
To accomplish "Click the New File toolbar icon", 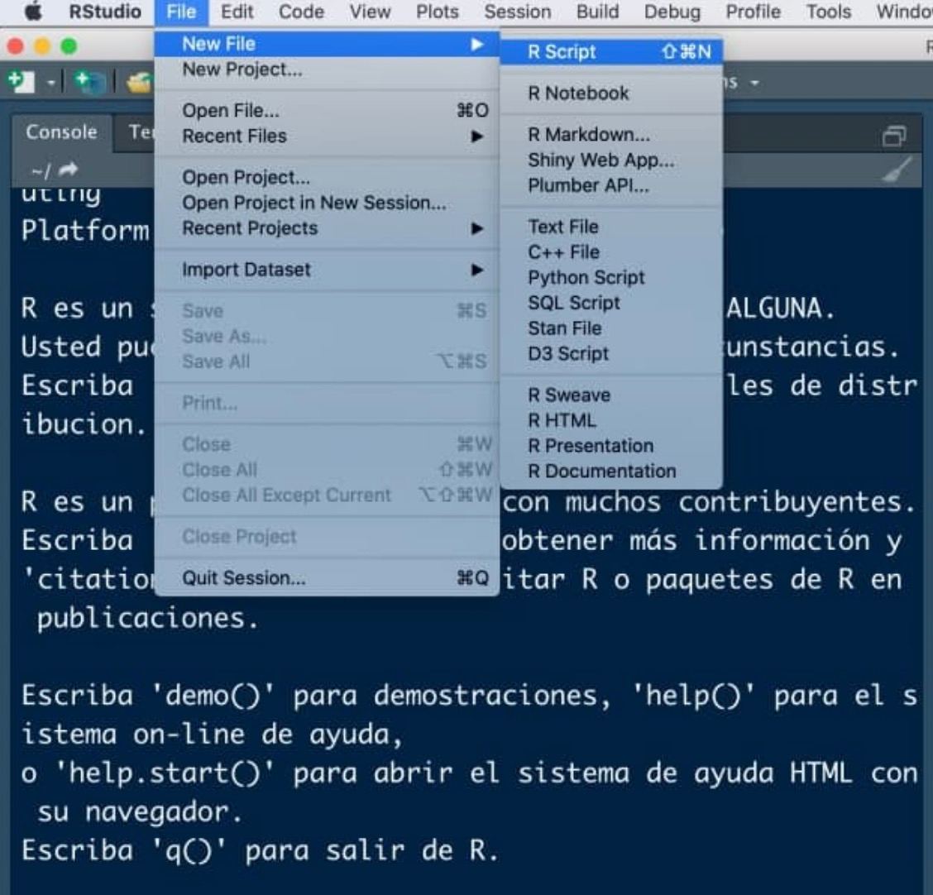I will 22,82.
